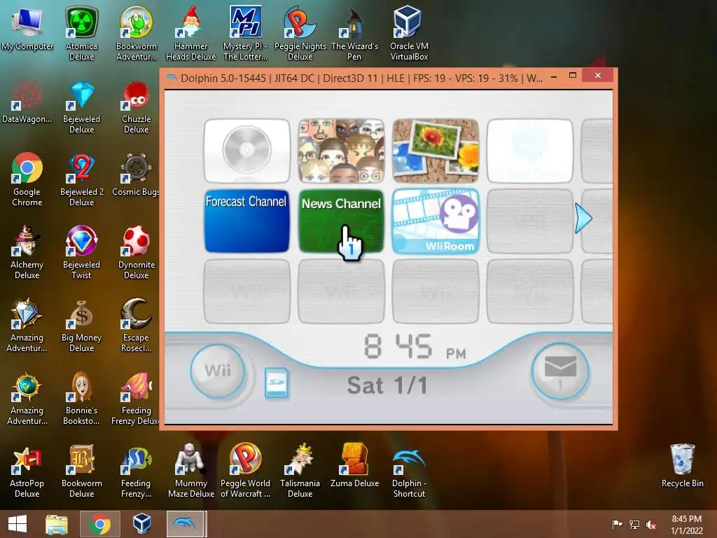The height and width of the screenshot is (538, 717).
Task: Click the empty slot below Forecast Channel
Action: tap(247, 291)
